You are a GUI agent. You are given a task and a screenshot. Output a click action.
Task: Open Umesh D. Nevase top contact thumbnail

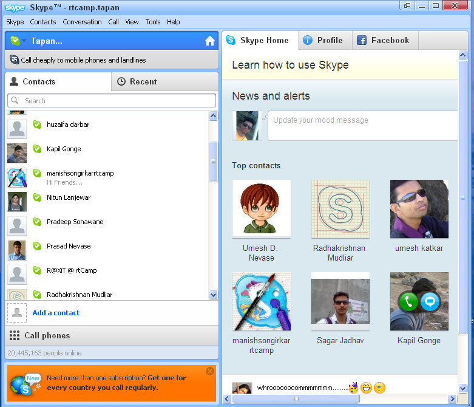pyautogui.click(x=262, y=208)
